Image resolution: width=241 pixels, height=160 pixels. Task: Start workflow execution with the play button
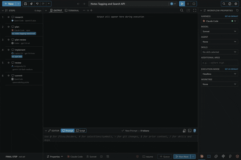(x=182, y=4)
